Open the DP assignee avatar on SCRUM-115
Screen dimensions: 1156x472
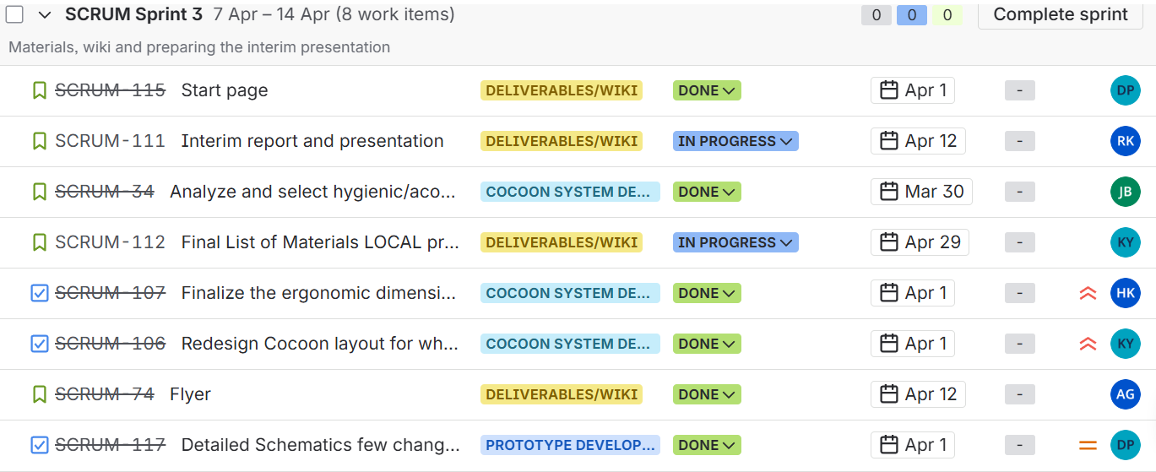pos(1125,90)
